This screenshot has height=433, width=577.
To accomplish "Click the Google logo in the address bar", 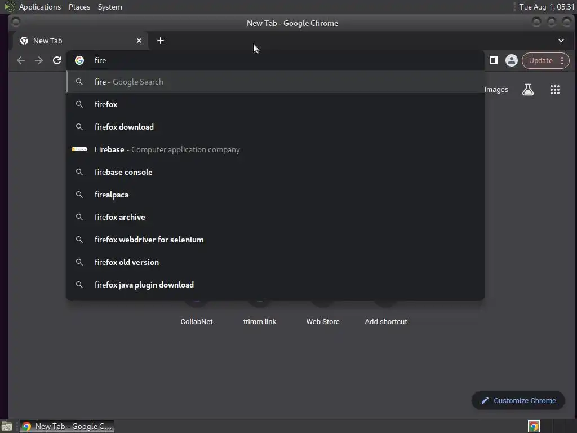I will pyautogui.click(x=79, y=60).
